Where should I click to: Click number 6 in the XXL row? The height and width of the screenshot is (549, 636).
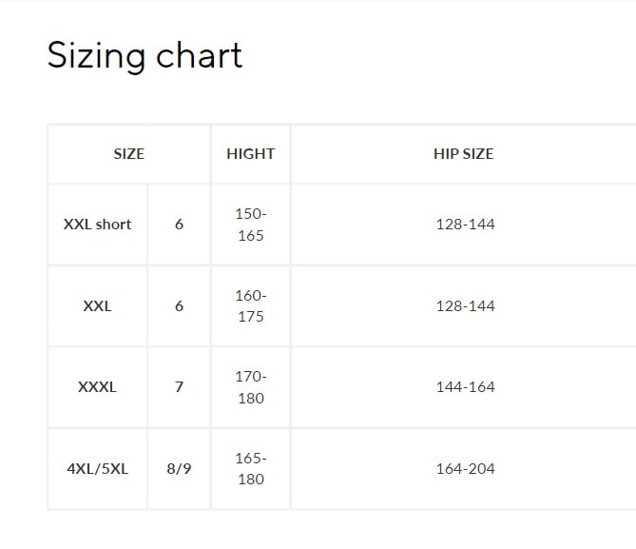click(x=179, y=306)
